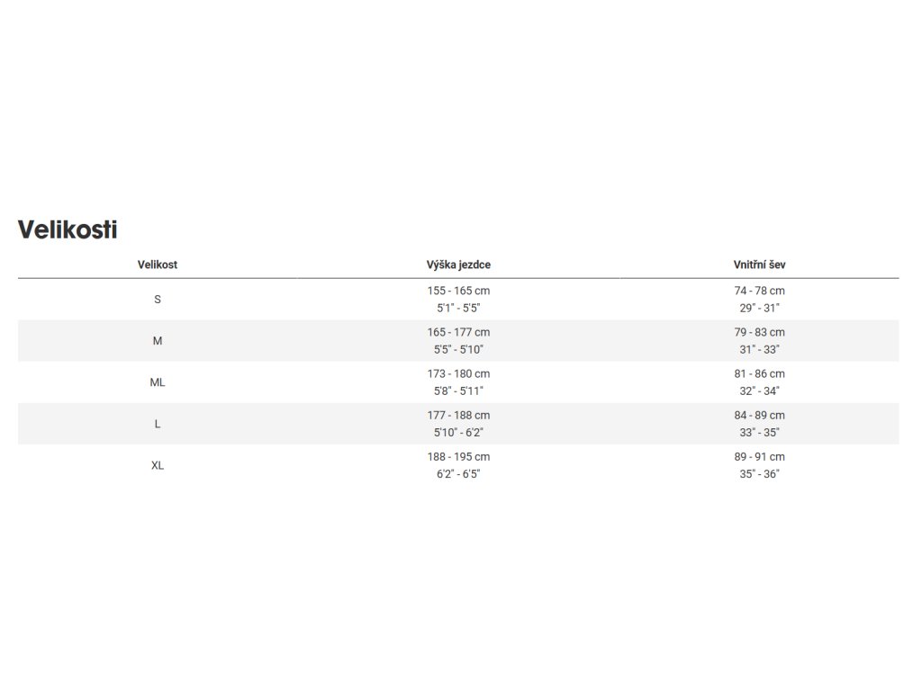Click the 79 - 83 cm inseam value

[x=759, y=332]
